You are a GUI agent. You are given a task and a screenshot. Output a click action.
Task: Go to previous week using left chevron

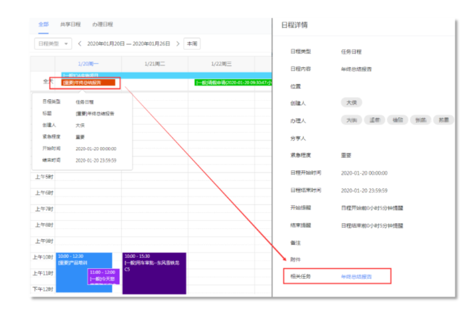(79, 43)
